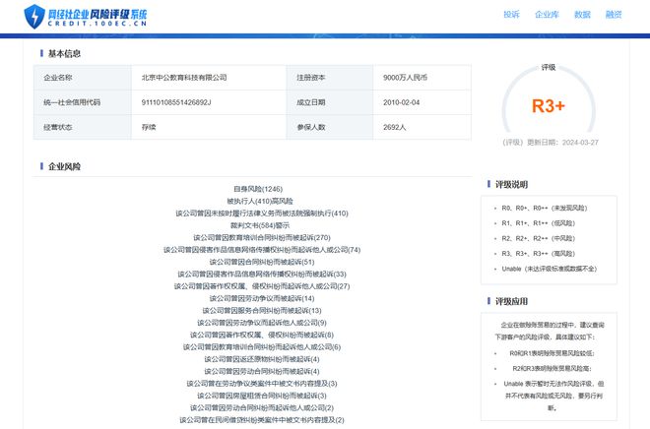Screen dimensions: 650x429
Task: Click R3、R3+、R3++ (高风险) item
Action: (x=538, y=254)
